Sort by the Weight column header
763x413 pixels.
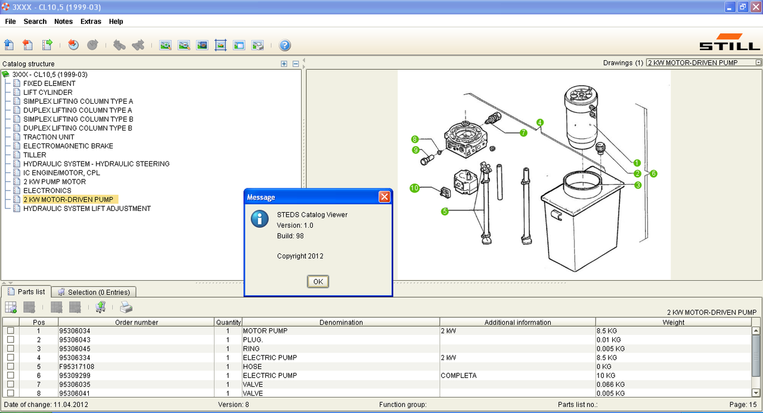(x=674, y=322)
